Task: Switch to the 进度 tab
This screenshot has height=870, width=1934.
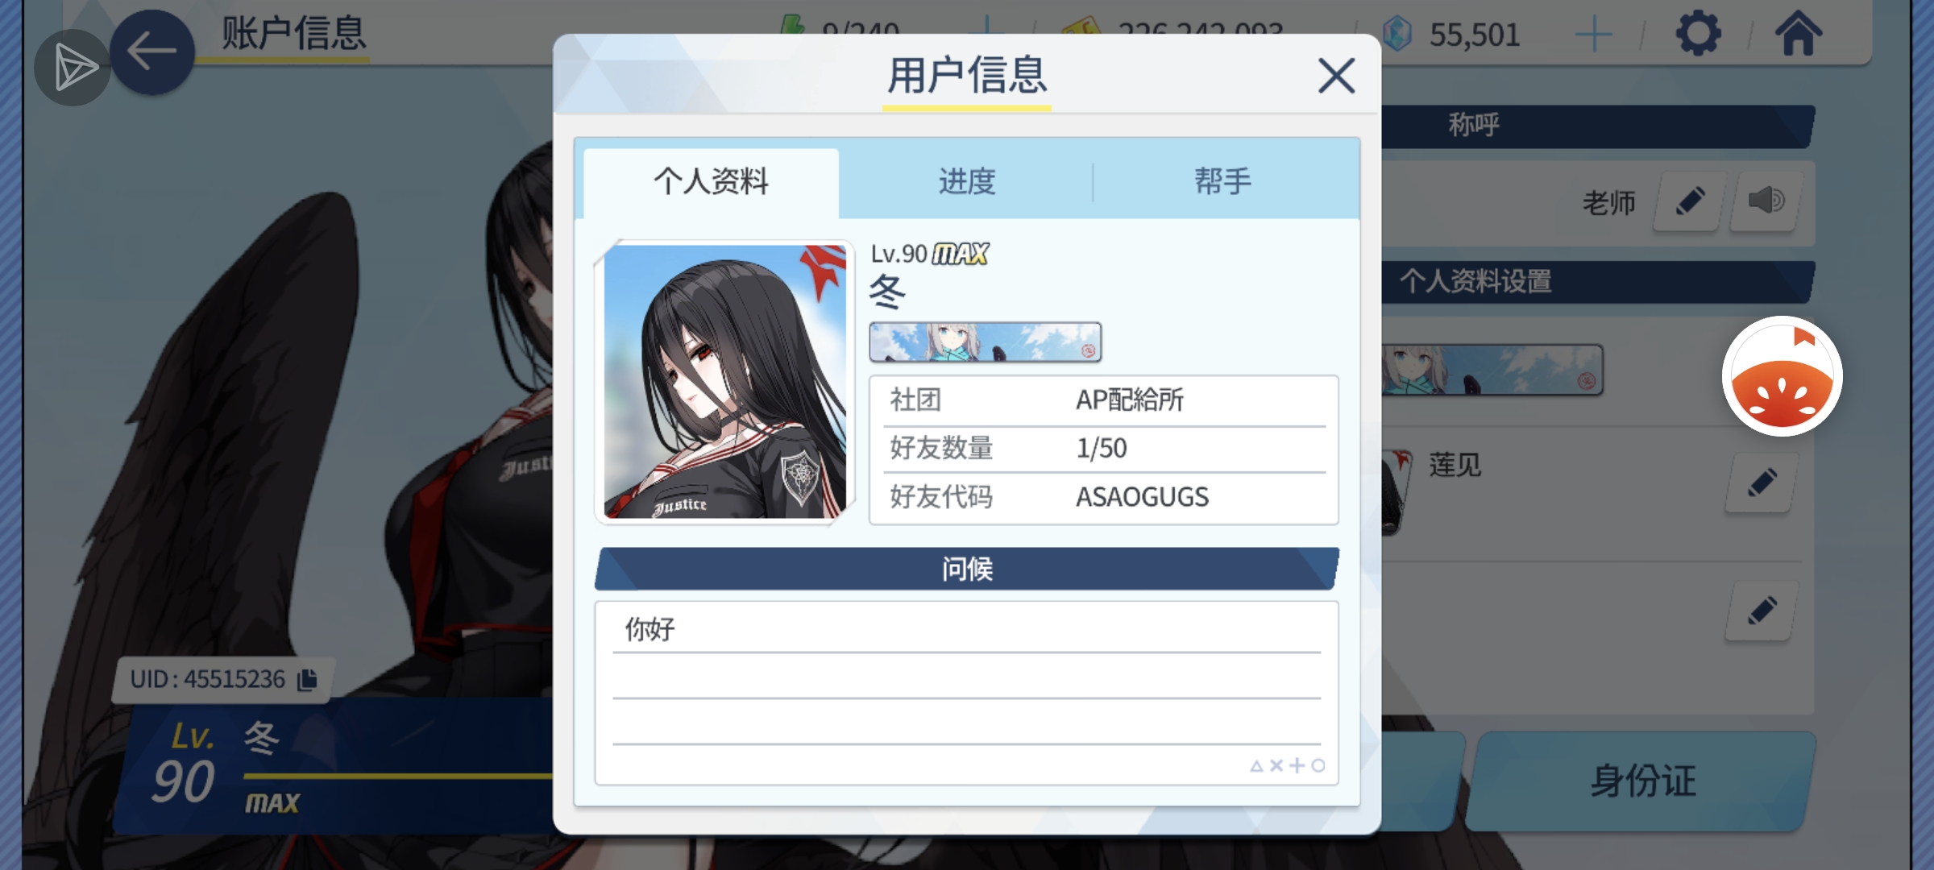Action: 966,181
